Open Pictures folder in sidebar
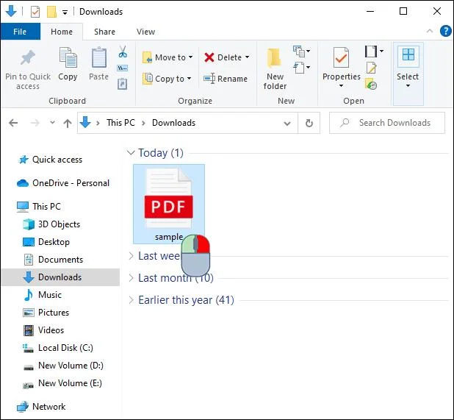The width and height of the screenshot is (454, 420). pyautogui.click(x=46, y=313)
